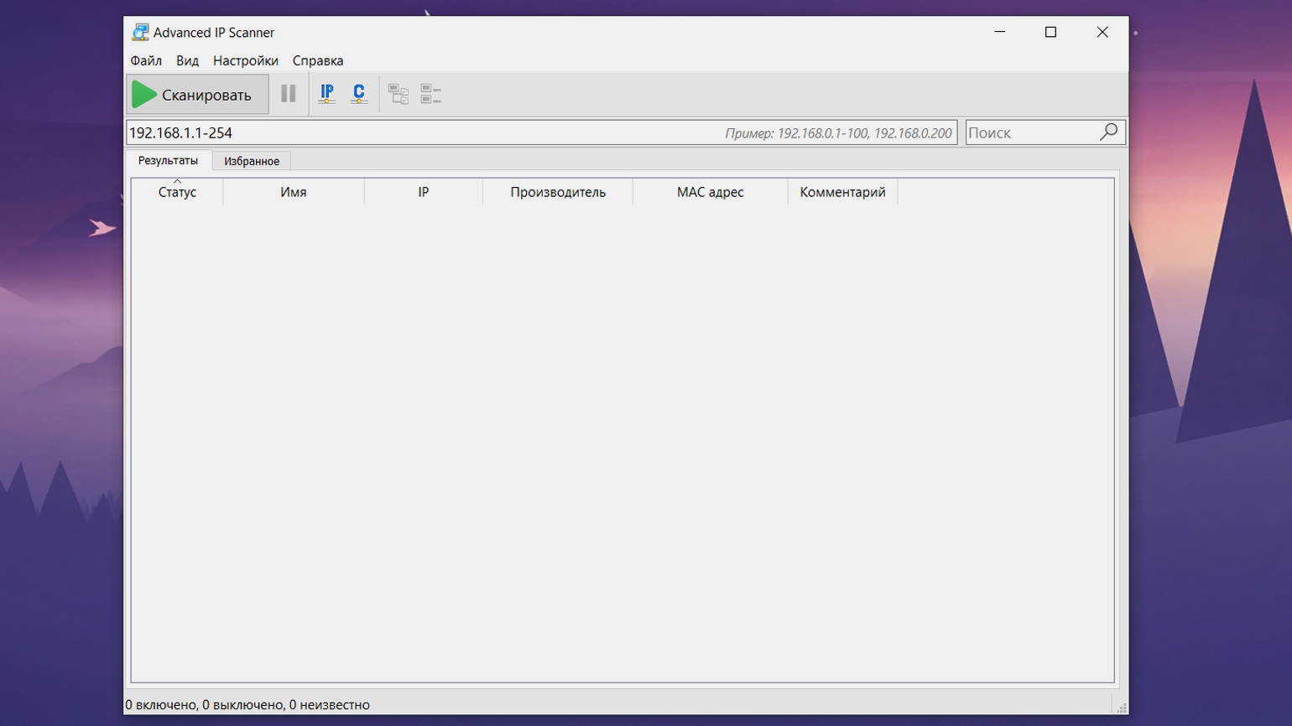Sort by the Имя column header

point(294,192)
